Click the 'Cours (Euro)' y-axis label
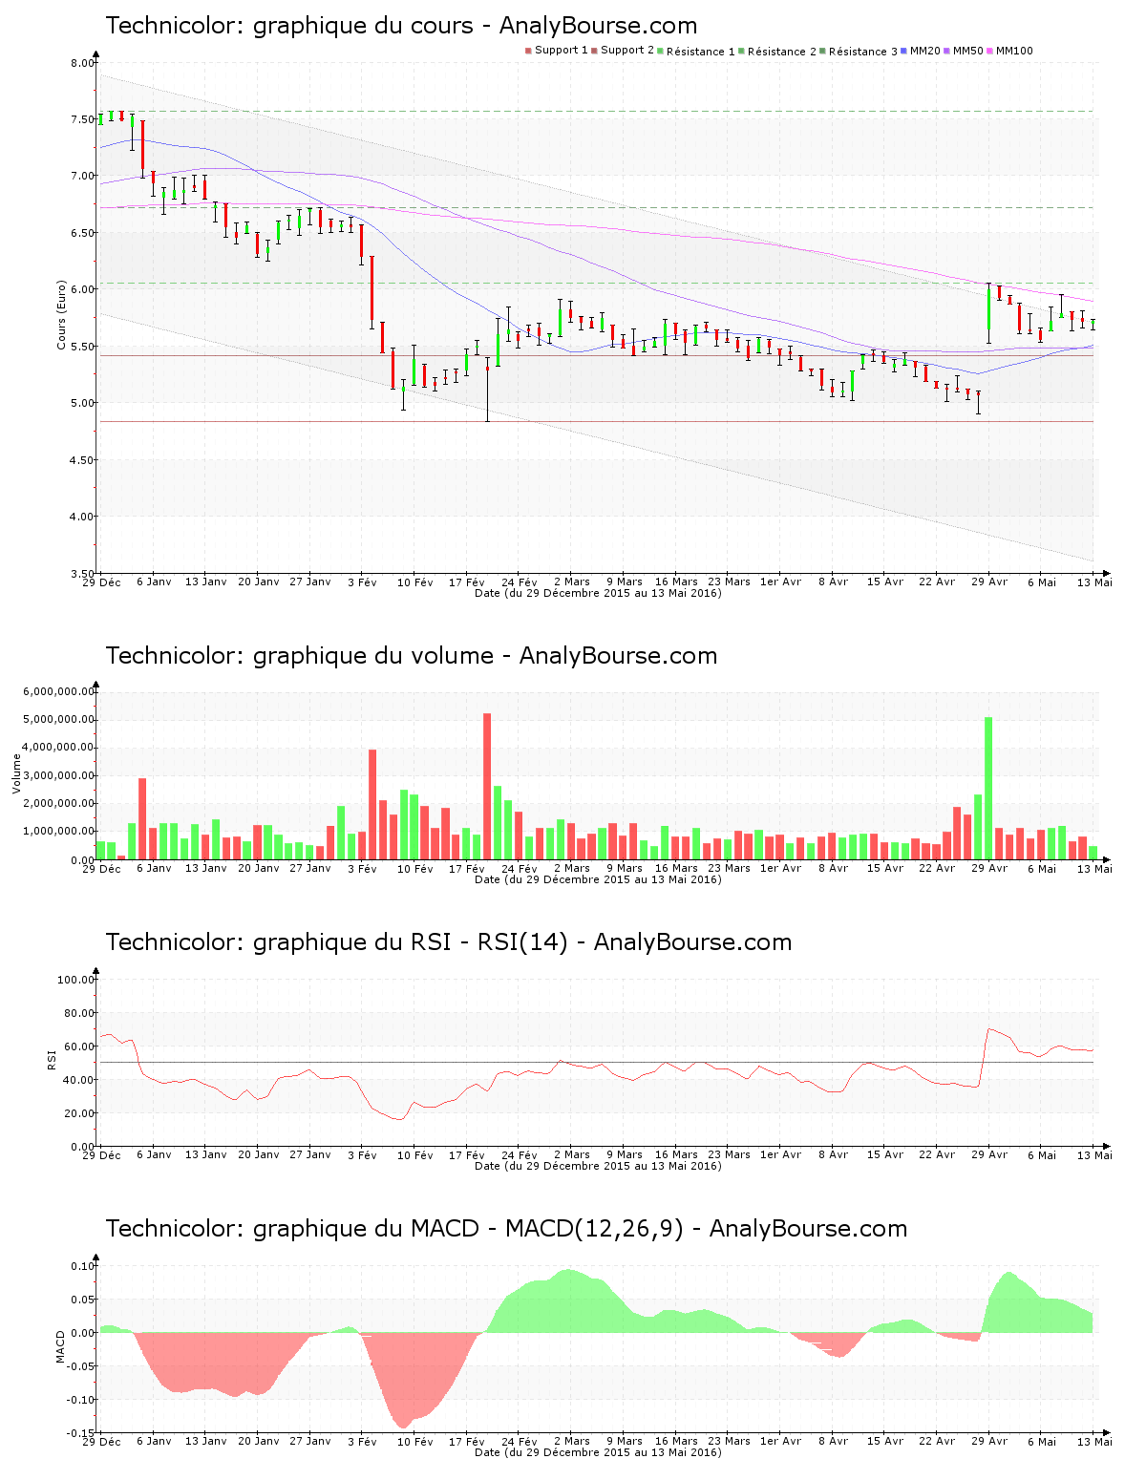Image resolution: width=1146 pixels, height=1480 pixels. click(61, 314)
